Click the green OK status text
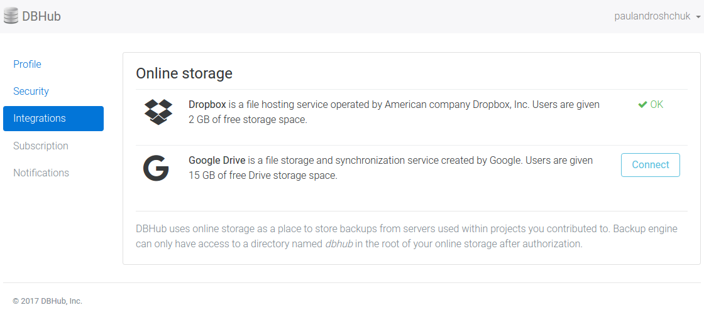Image resolution: width=704 pixels, height=310 pixels. (x=656, y=105)
